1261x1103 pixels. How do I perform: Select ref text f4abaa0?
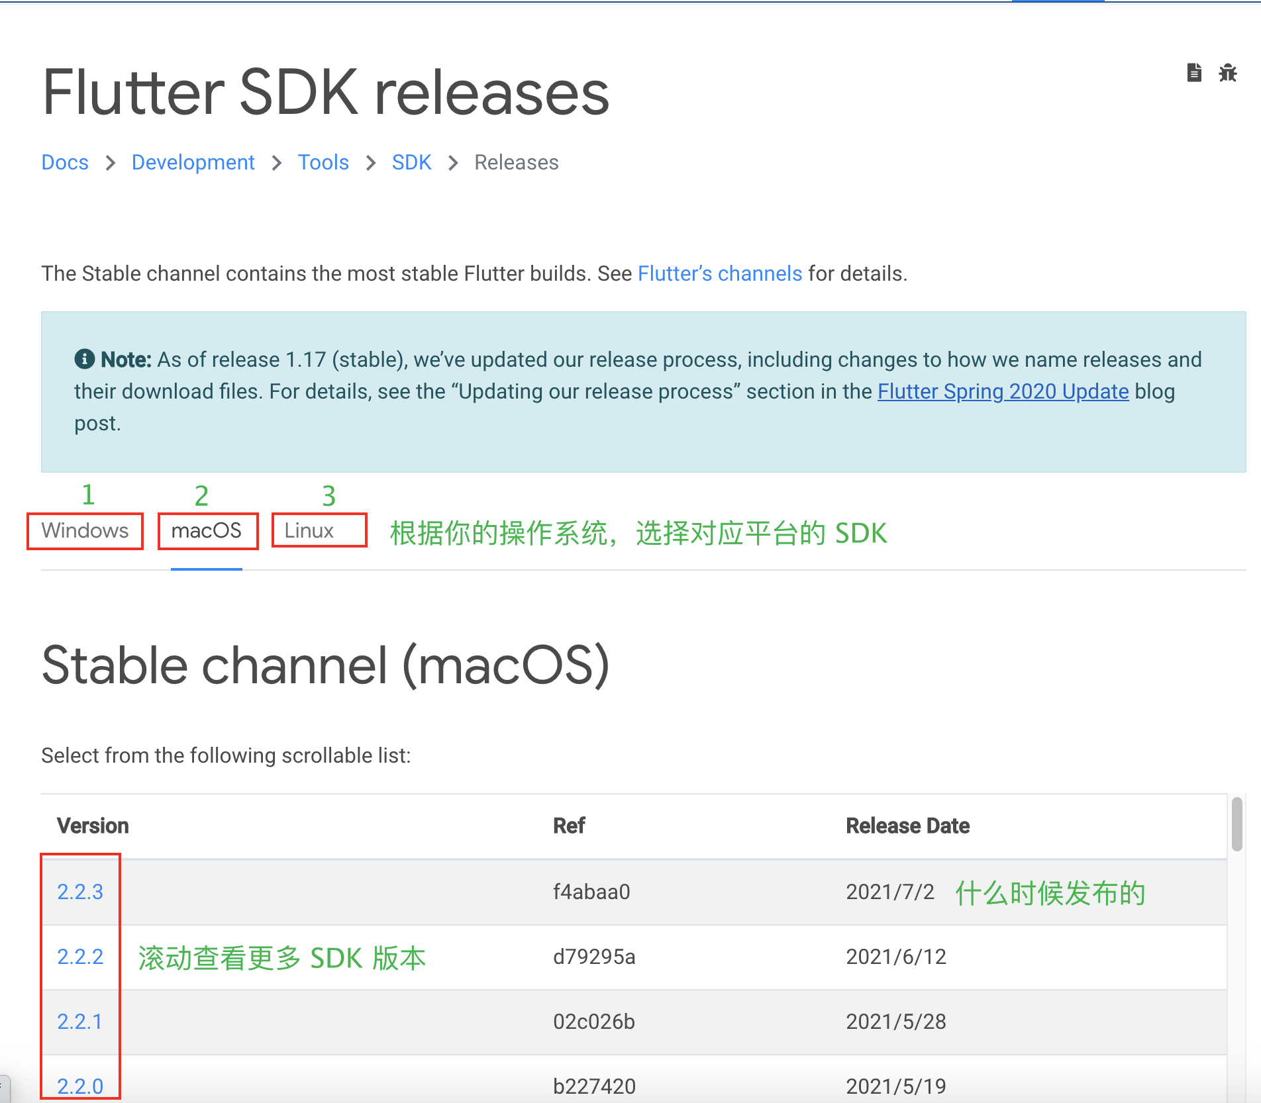pos(591,892)
